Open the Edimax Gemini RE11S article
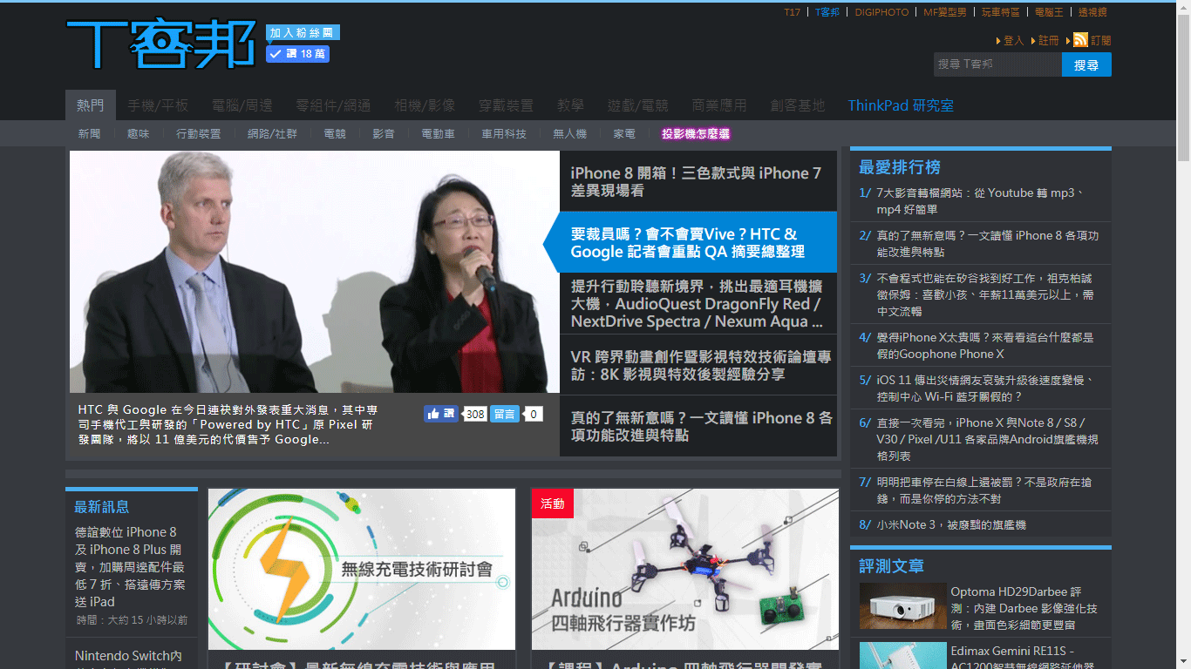Viewport: 1191px width, 669px height. (x=1024, y=659)
